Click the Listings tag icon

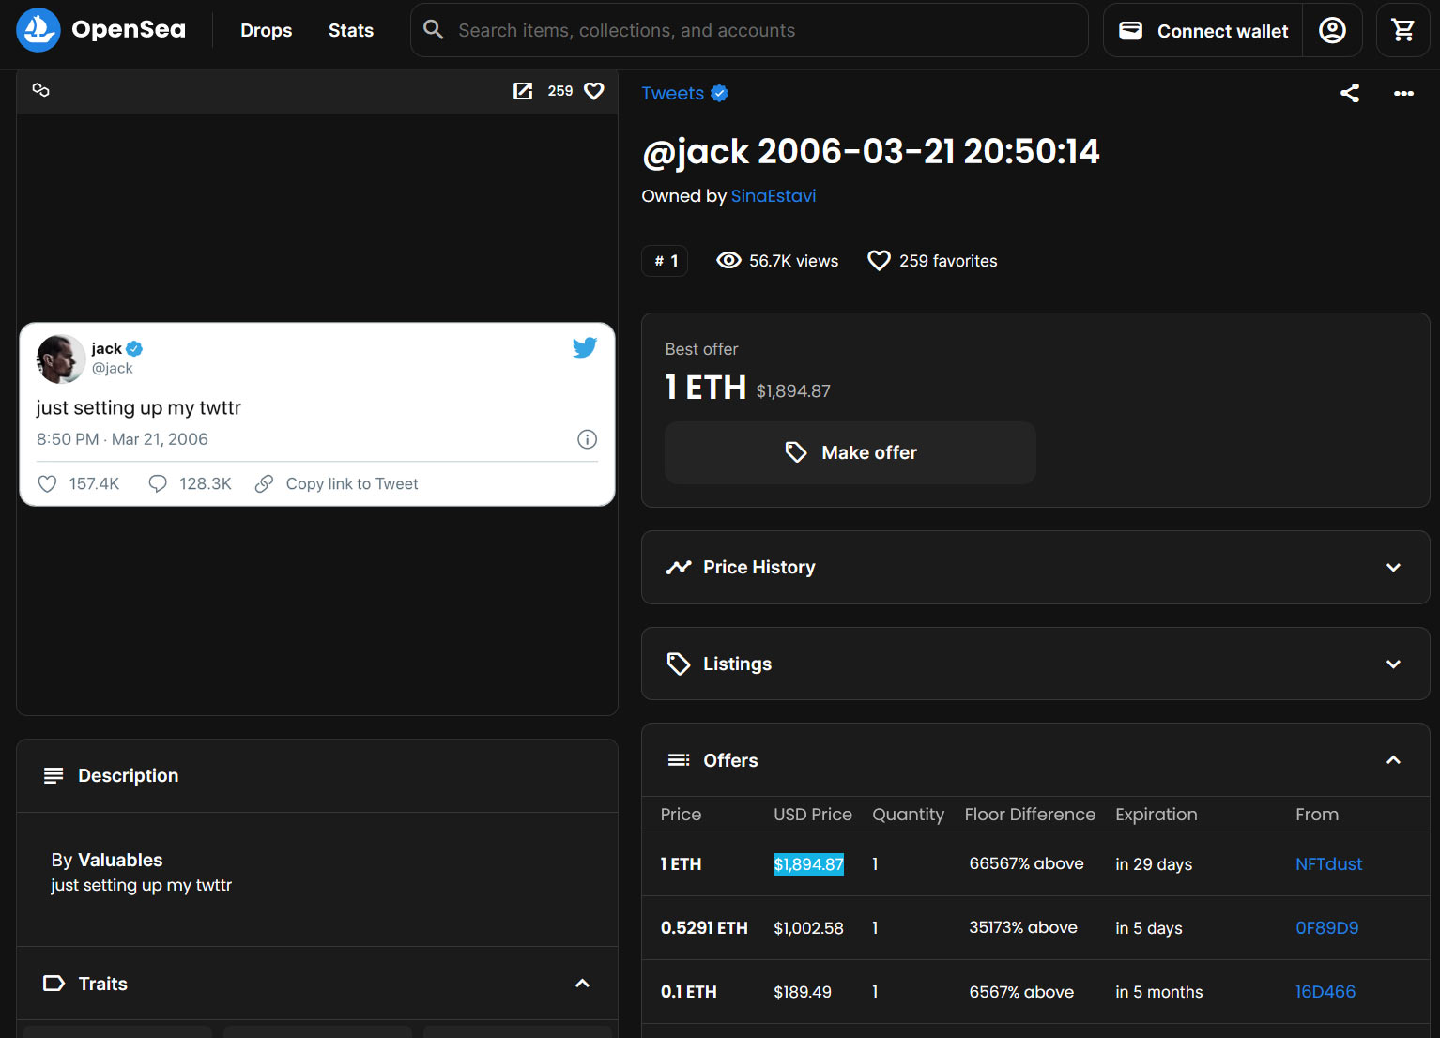pyautogui.click(x=679, y=664)
